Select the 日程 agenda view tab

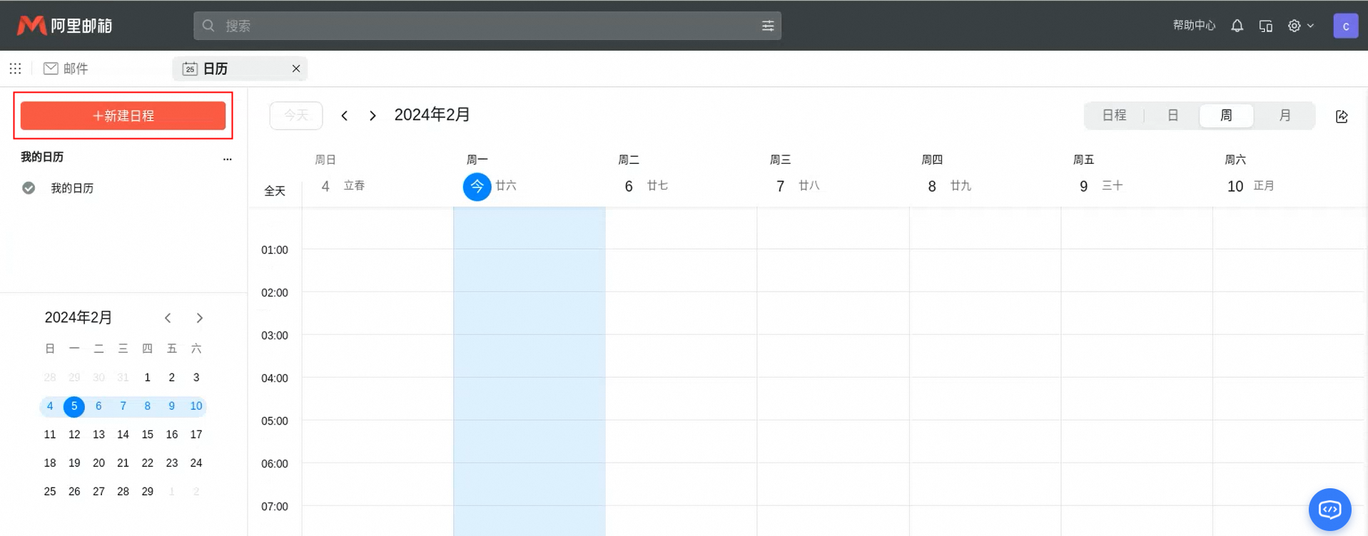tap(1114, 115)
